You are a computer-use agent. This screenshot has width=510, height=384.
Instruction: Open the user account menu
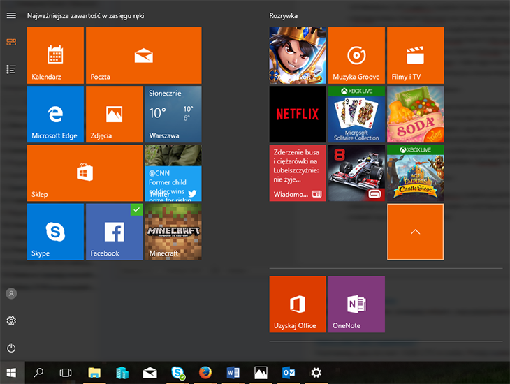[11, 294]
